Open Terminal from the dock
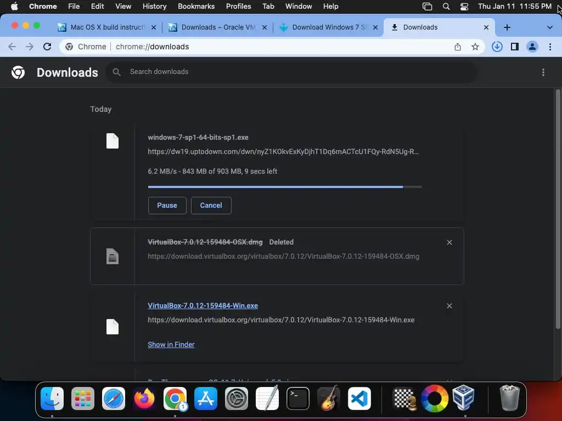 tap(298, 399)
